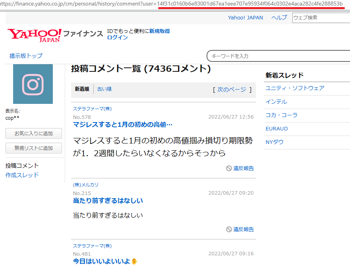Open ユニティ・ソフトウェア thread
Image resolution: width=350 pixels, height=268 pixels.
click(295, 88)
